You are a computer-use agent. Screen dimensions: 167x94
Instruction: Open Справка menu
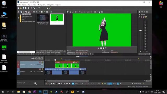click(x=58, y=5)
